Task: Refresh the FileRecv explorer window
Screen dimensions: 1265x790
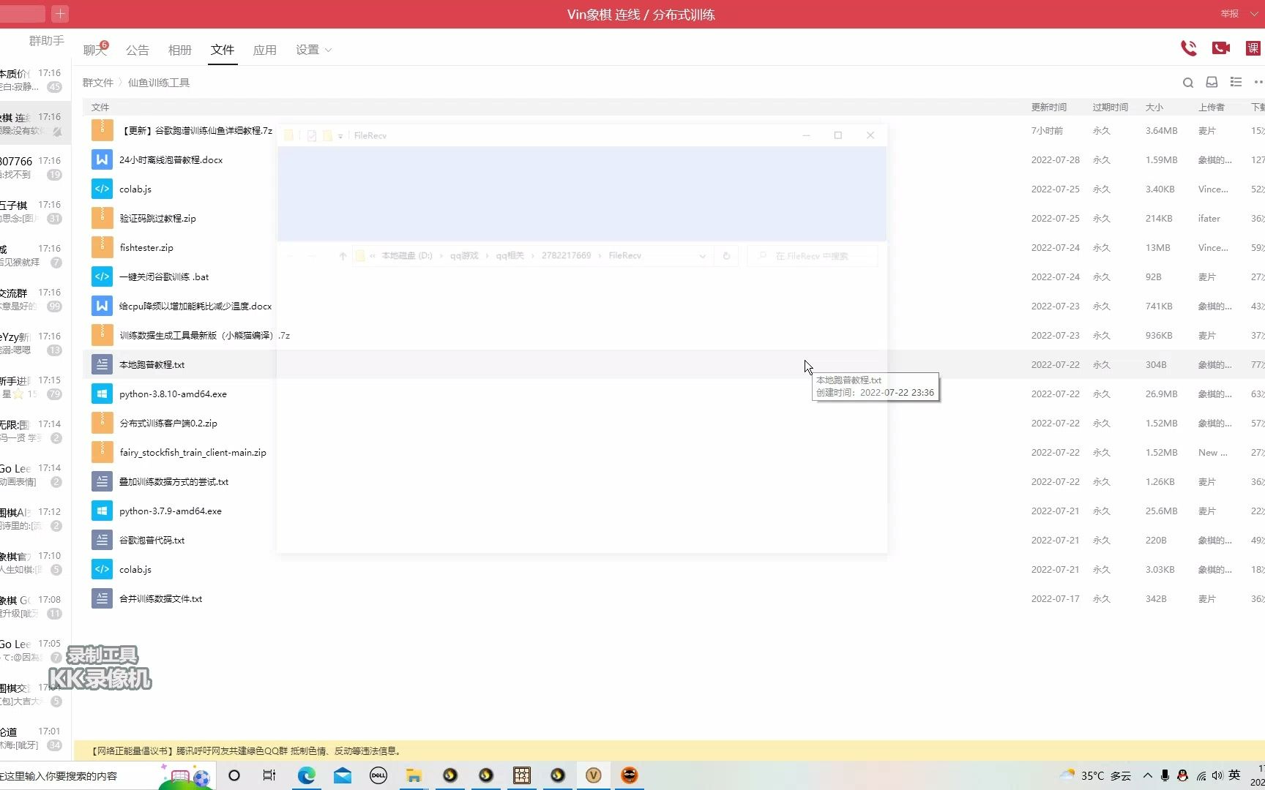Action: [x=726, y=256]
